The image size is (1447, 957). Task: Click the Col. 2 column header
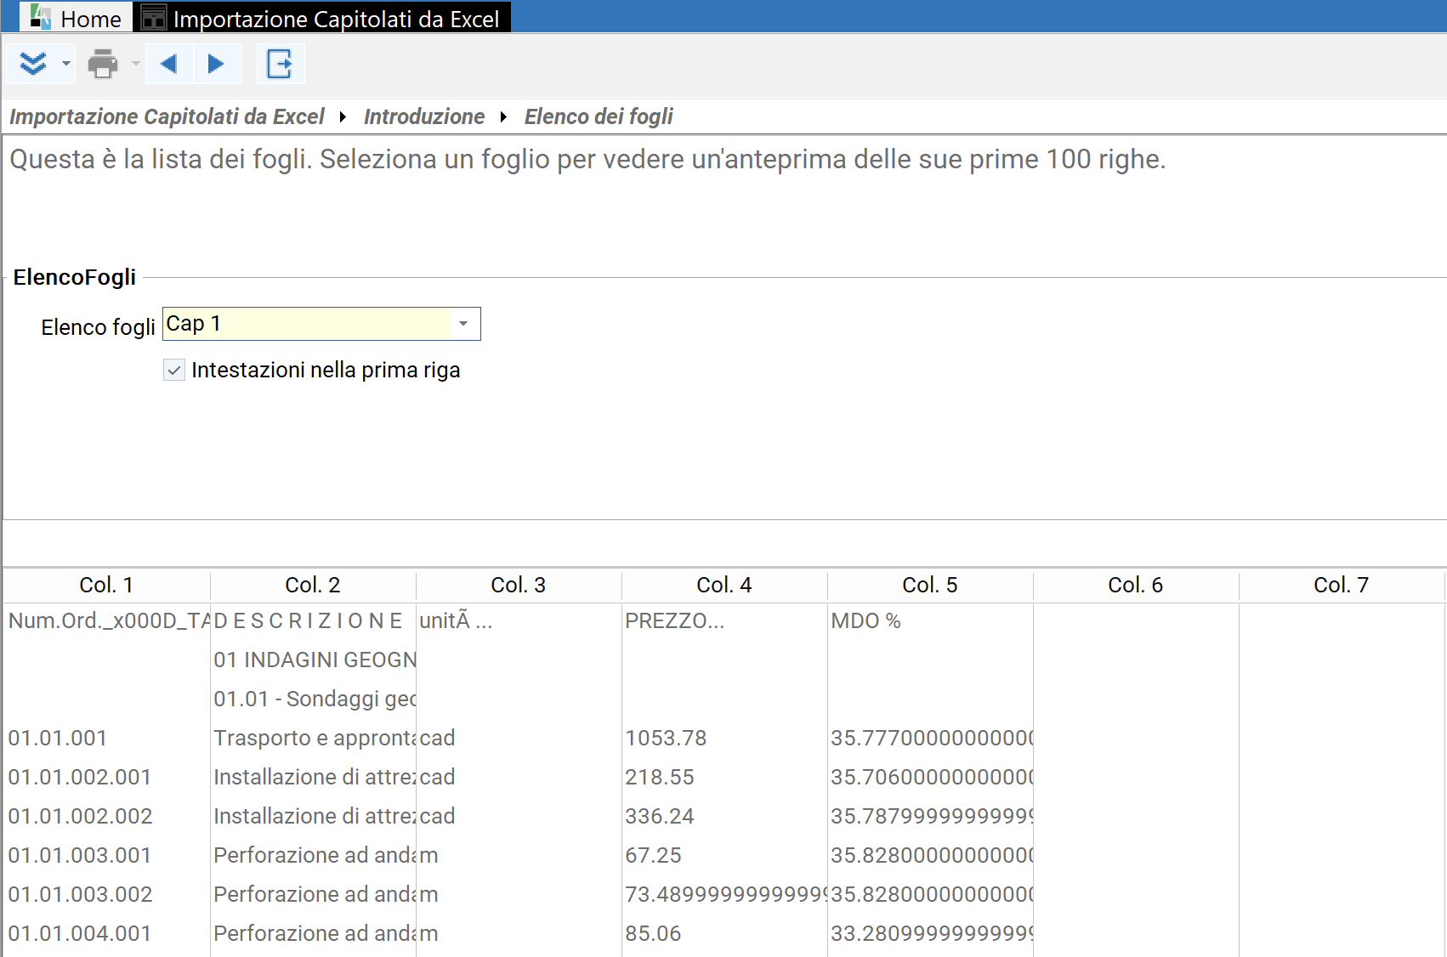click(x=313, y=585)
